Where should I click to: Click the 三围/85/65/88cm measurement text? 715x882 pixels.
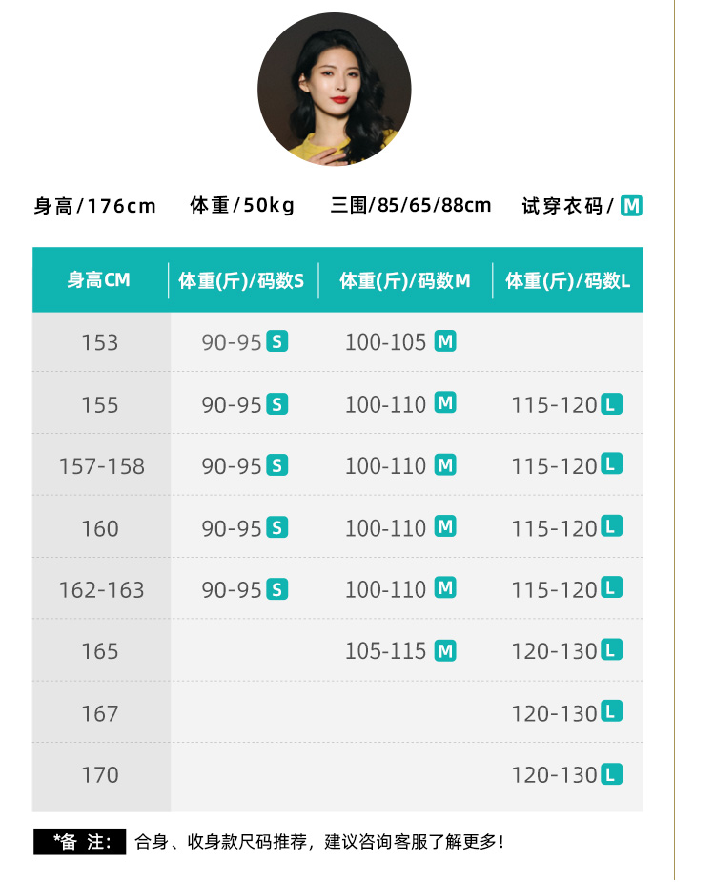pyautogui.click(x=411, y=205)
